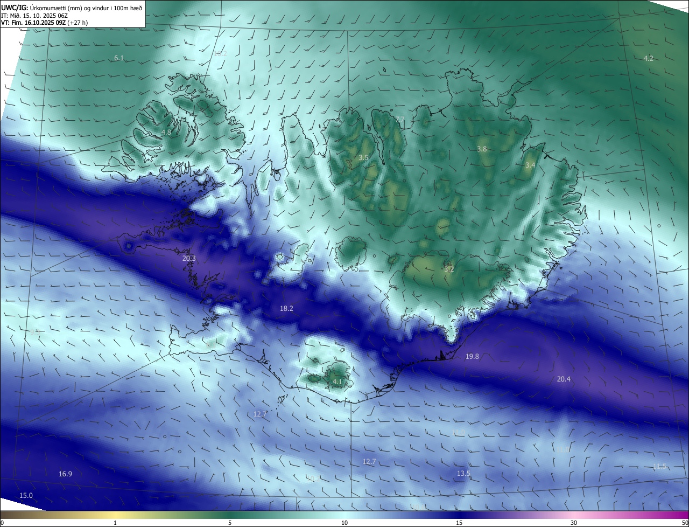Click the colorbar tick label "1"
The width and height of the screenshot is (689, 527).
[x=115, y=523]
